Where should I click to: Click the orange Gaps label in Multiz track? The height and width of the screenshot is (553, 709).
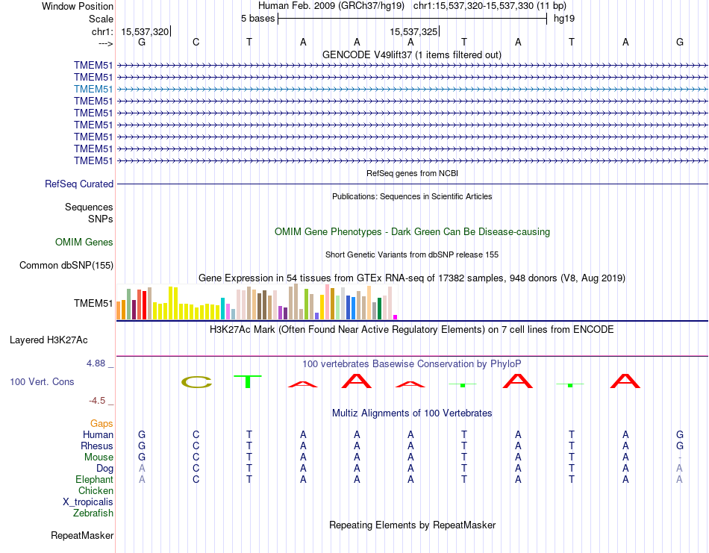click(x=101, y=423)
